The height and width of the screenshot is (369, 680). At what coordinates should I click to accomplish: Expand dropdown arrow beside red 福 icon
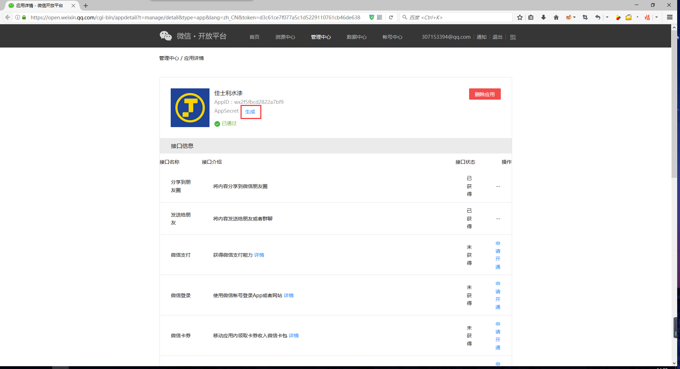[x=656, y=17]
